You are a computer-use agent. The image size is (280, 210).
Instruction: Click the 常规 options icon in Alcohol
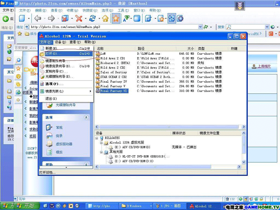click(x=49, y=127)
